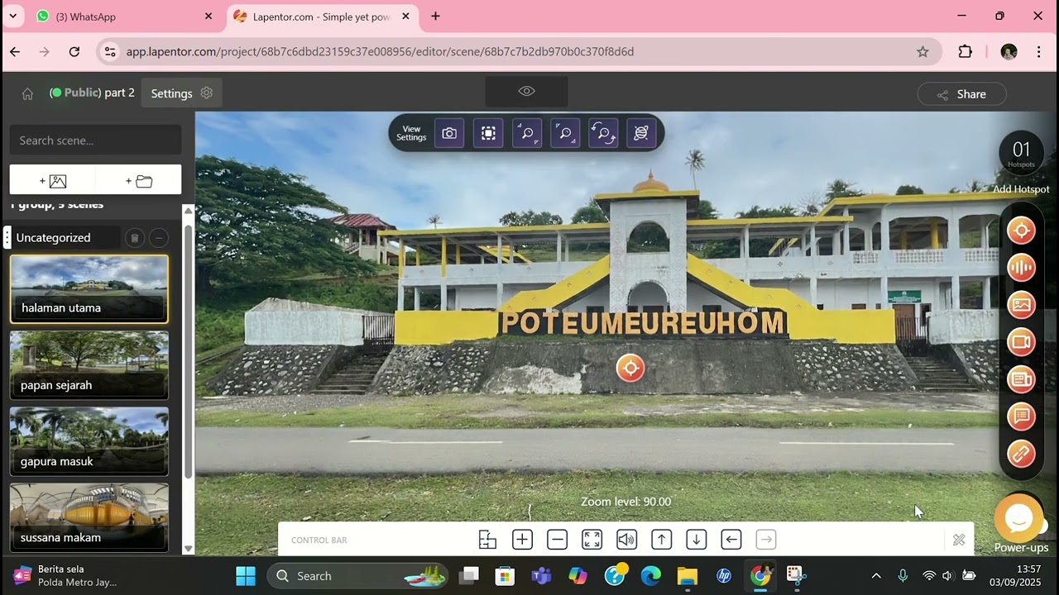Image resolution: width=1059 pixels, height=595 pixels.
Task: Click the fullscreen control in control bar
Action: pos(592,540)
